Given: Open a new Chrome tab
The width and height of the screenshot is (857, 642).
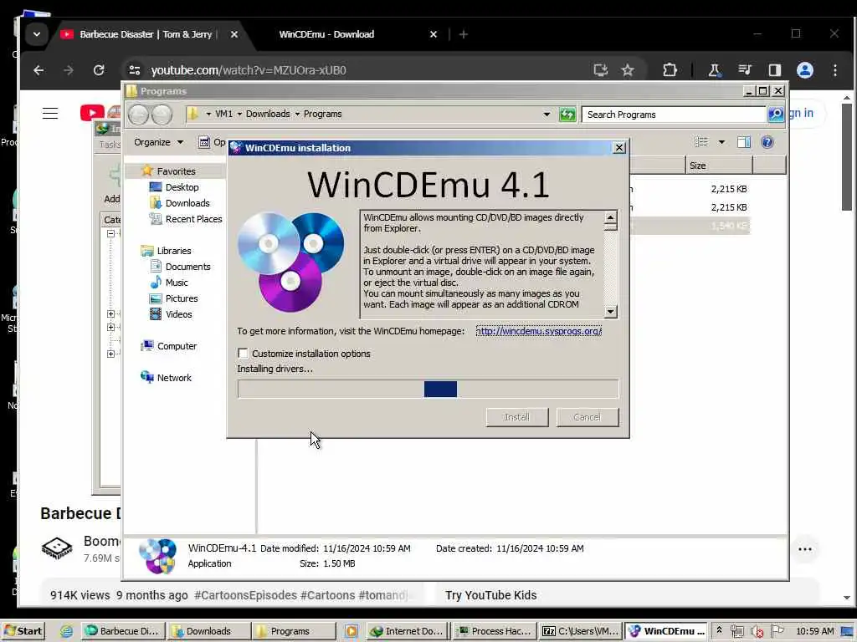Looking at the screenshot, I should pyautogui.click(x=464, y=34).
